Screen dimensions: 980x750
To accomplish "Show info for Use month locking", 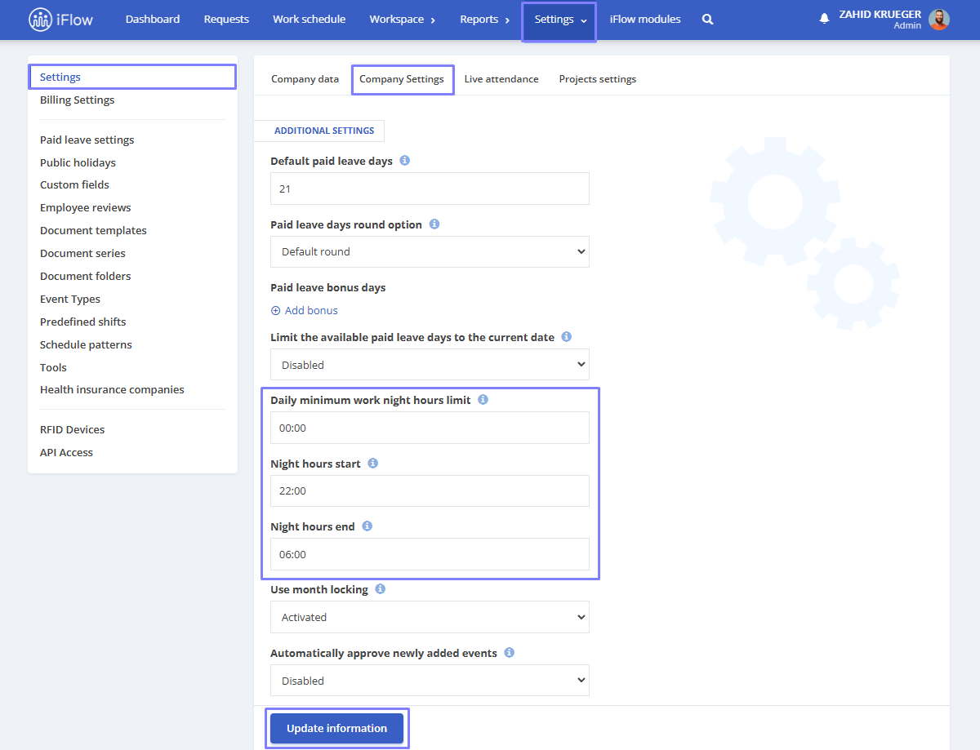I will point(381,588).
